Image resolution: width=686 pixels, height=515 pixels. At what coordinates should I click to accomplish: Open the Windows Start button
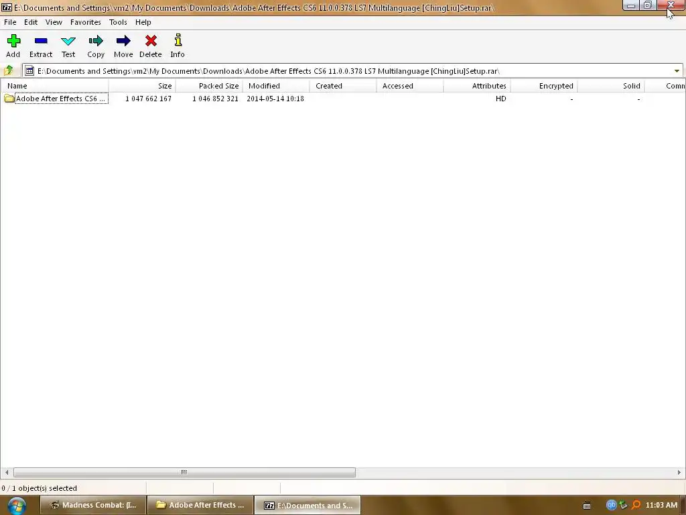16,506
